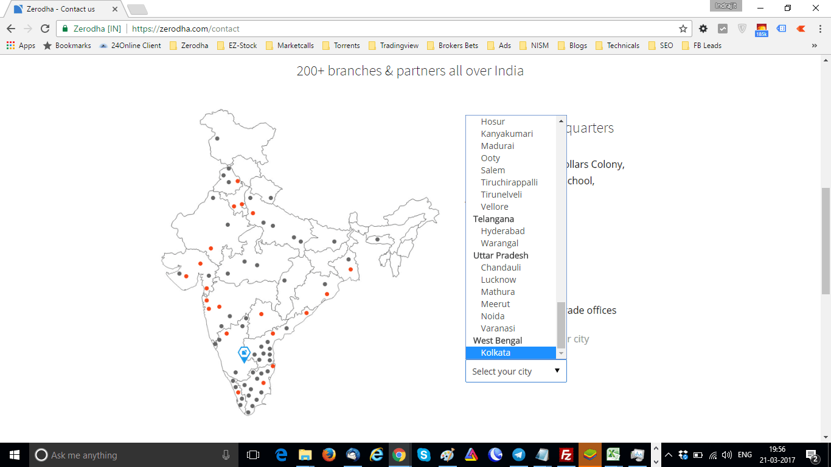
Task: Open the Brokers Bets bookmark folder
Action: (x=453, y=46)
